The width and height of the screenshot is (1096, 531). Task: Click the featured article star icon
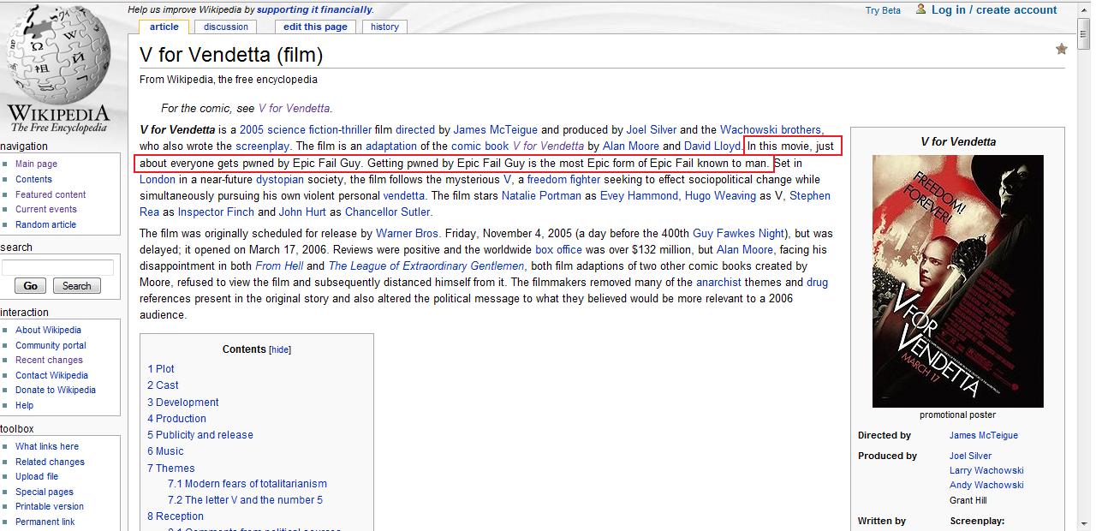[x=1061, y=49]
